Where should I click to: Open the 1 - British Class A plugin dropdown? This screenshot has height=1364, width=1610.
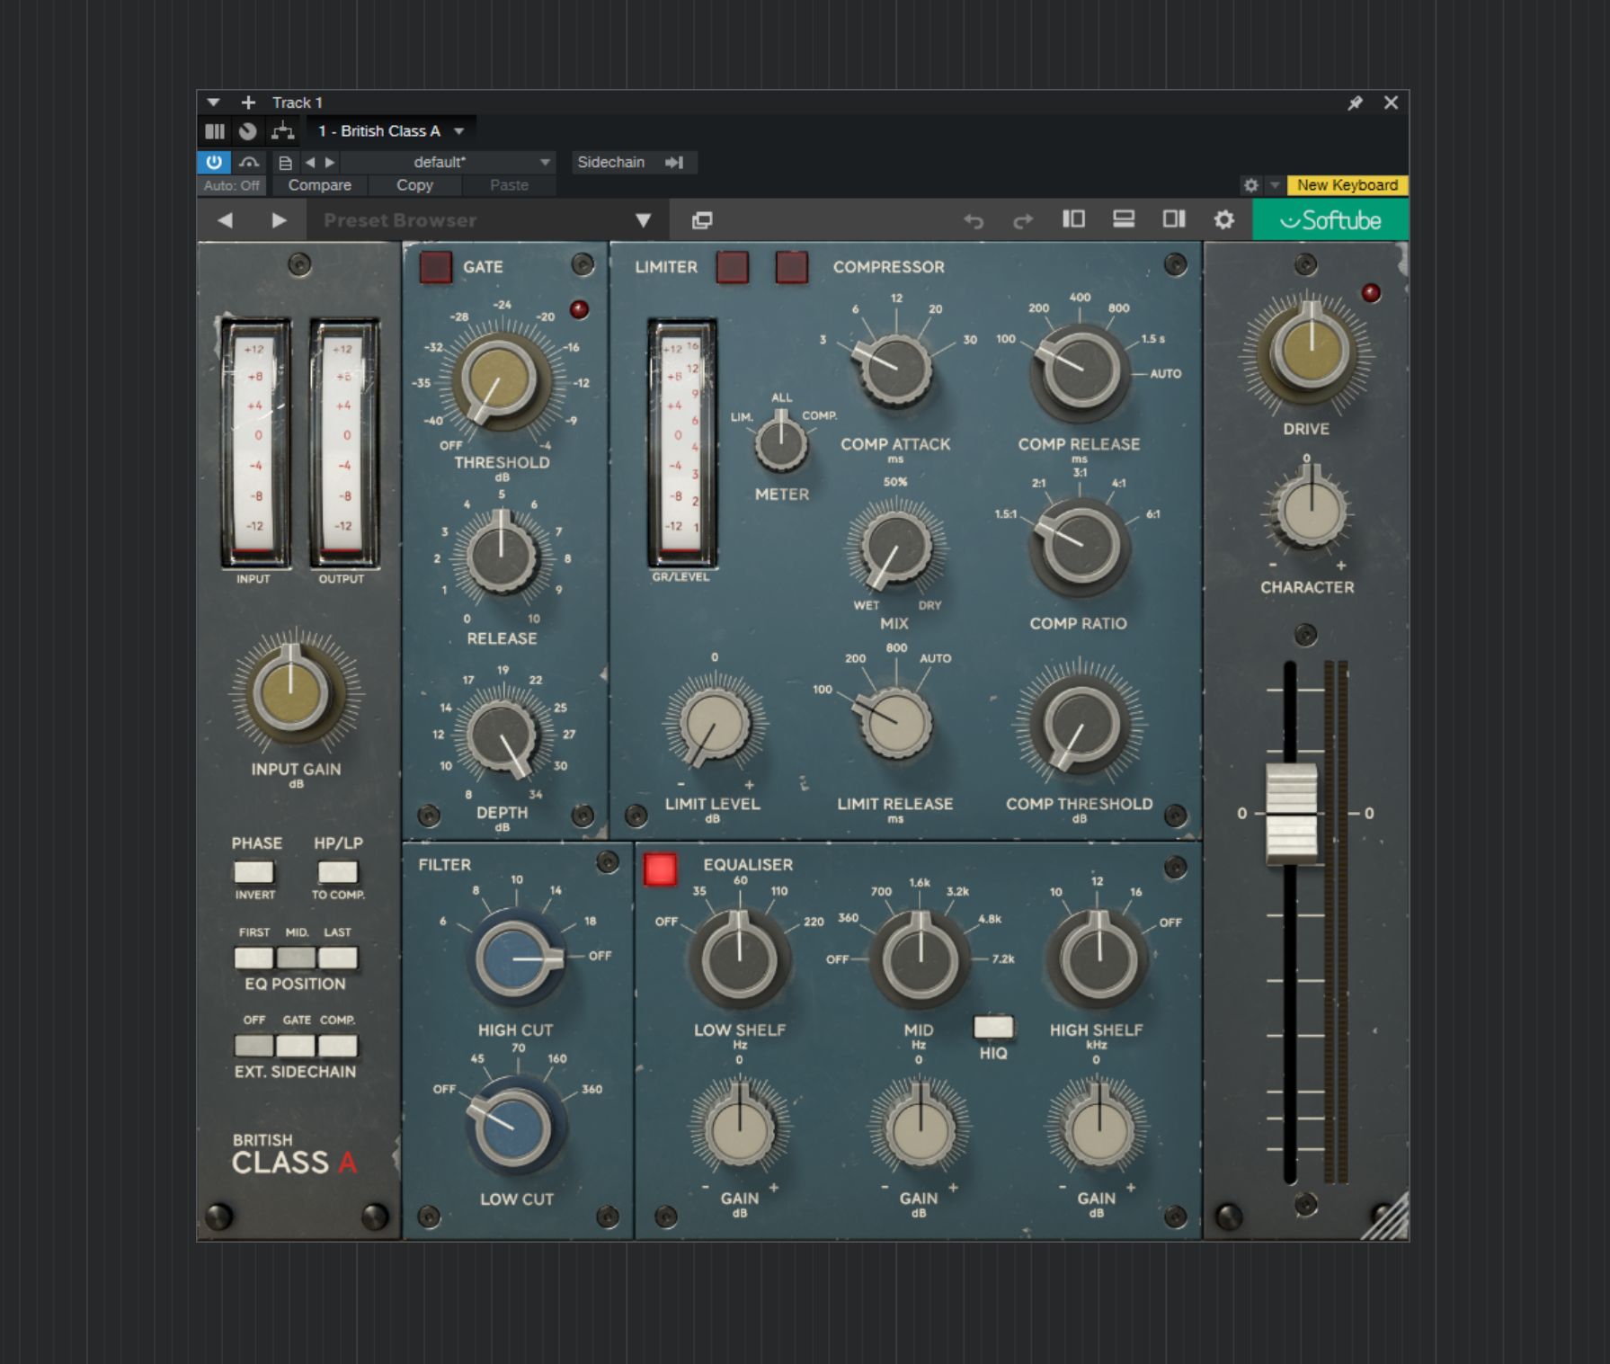click(391, 131)
